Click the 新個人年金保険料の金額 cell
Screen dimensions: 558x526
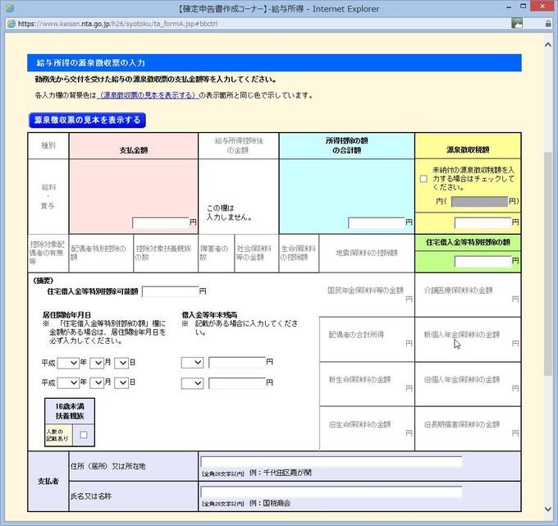[x=468, y=339]
